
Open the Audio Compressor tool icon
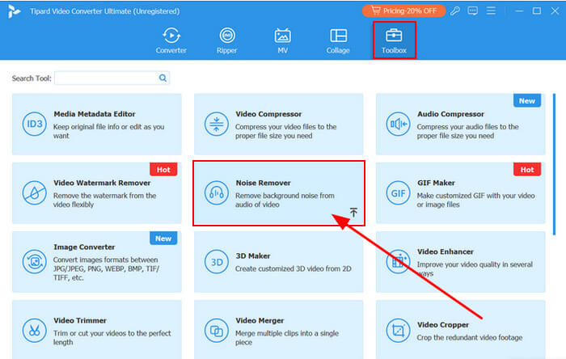pos(398,124)
